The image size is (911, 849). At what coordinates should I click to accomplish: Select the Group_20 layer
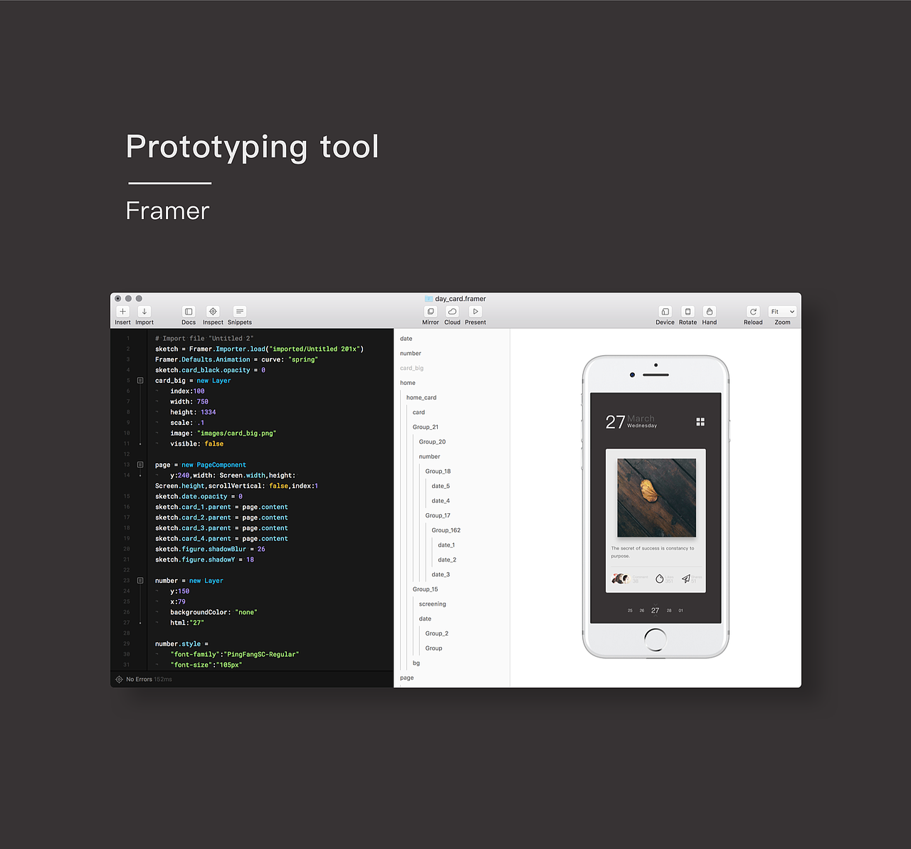[432, 442]
